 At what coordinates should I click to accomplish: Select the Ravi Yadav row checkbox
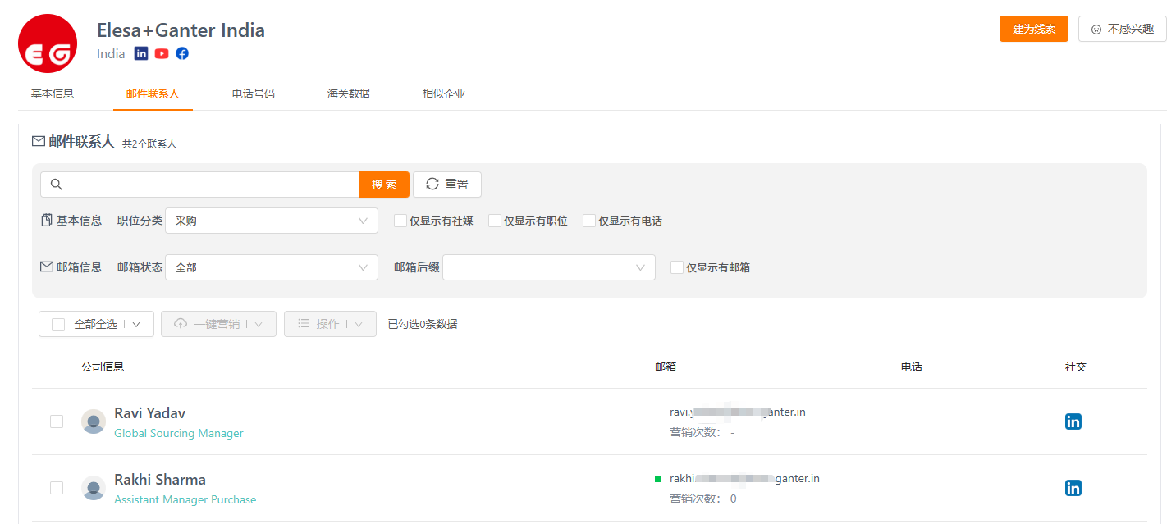tap(57, 421)
